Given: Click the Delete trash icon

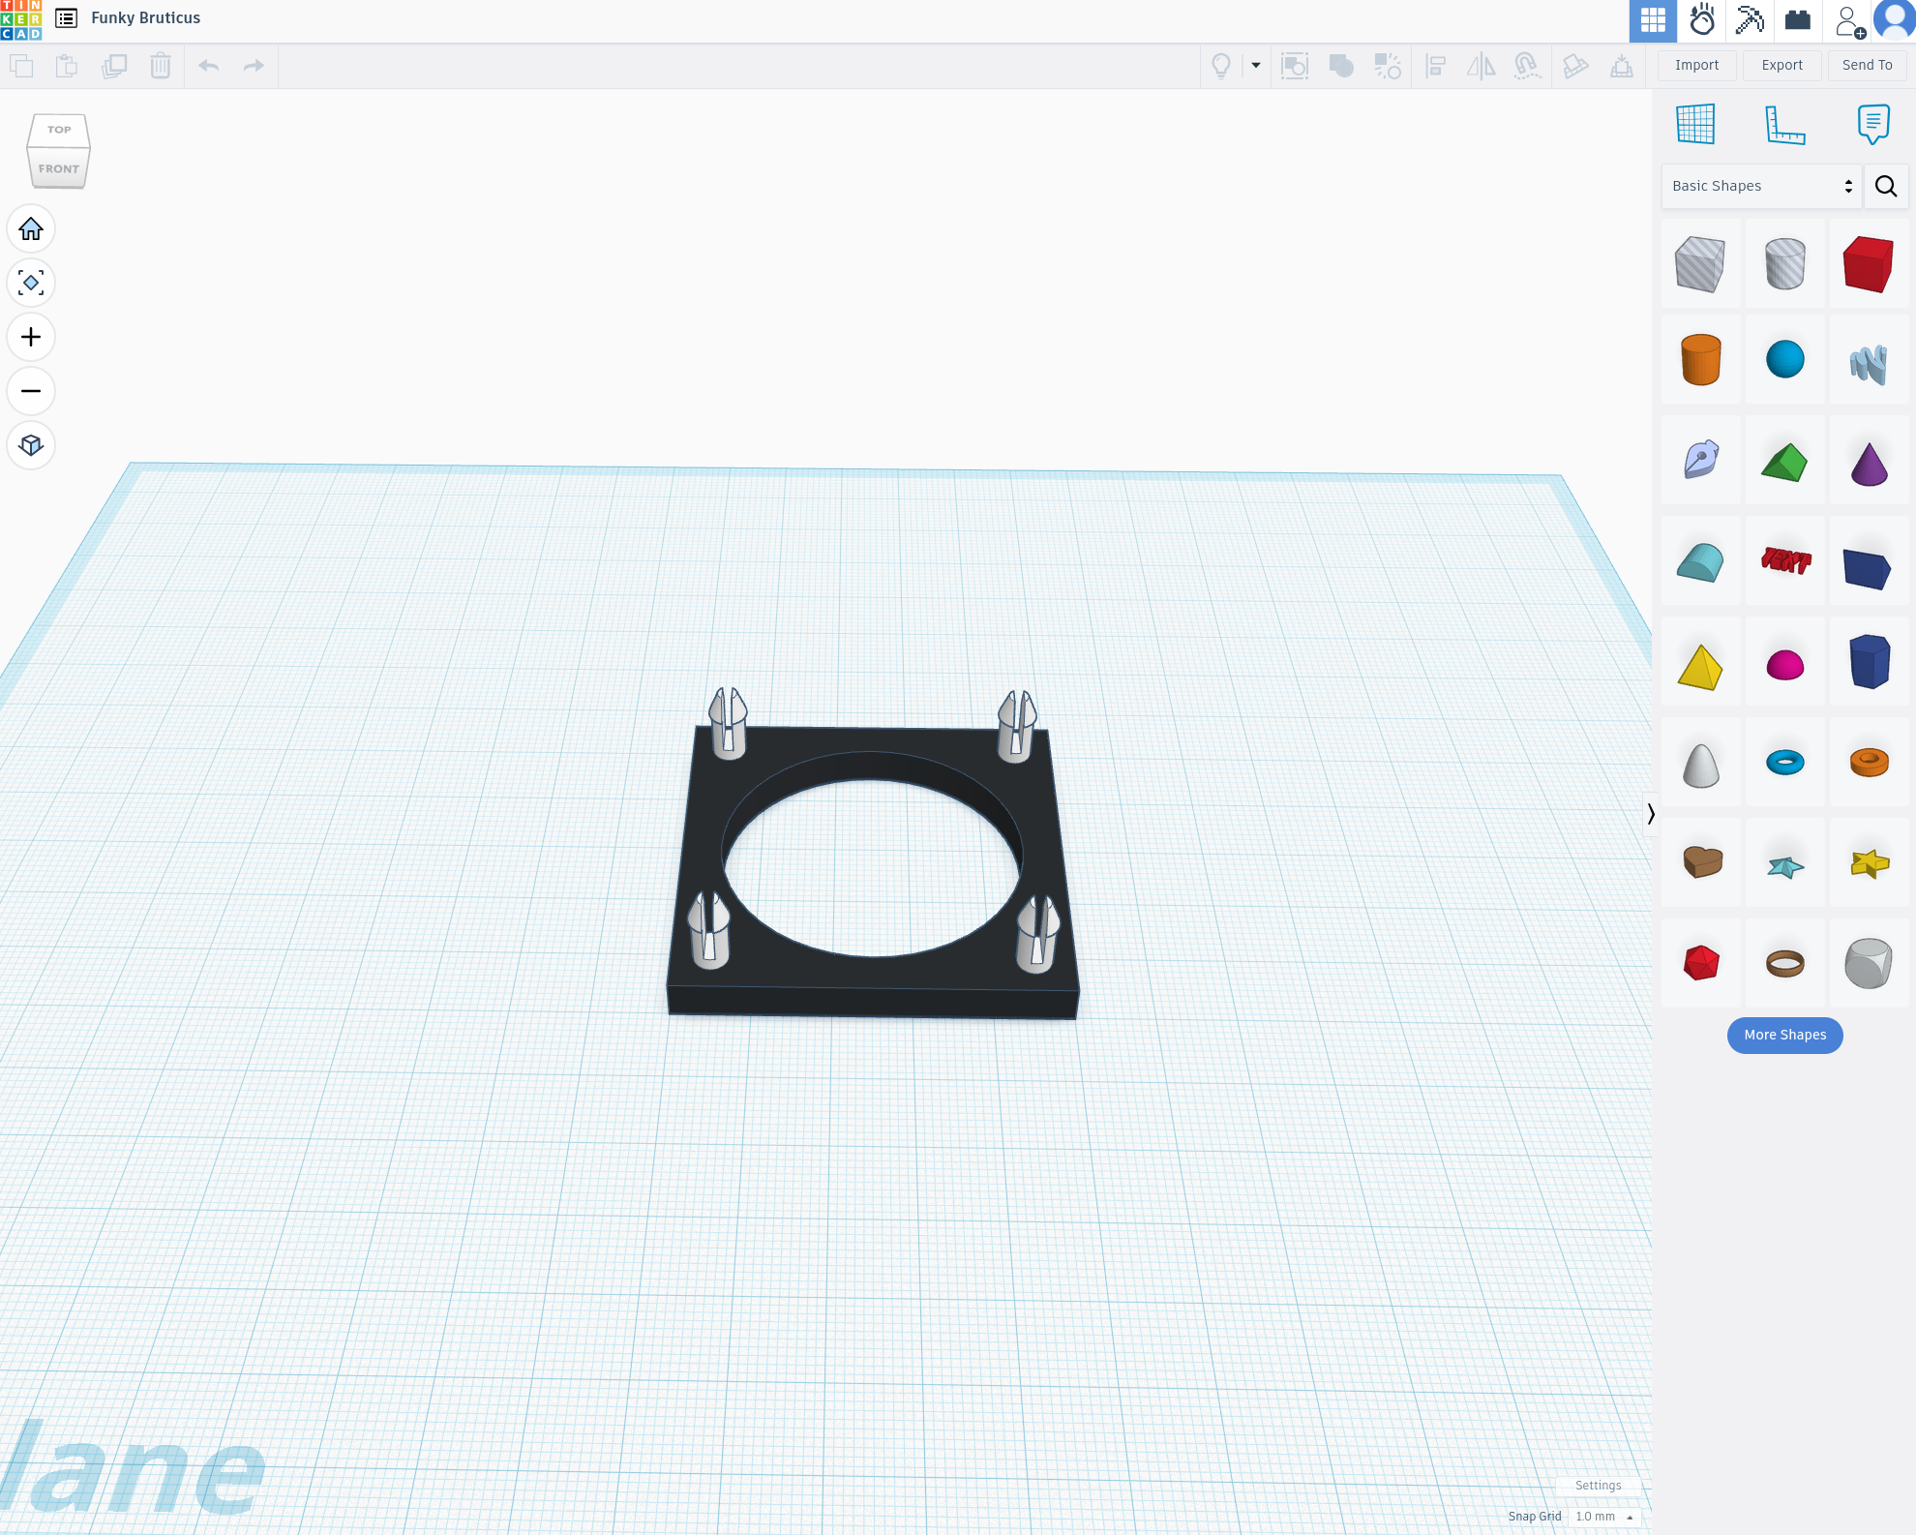Looking at the screenshot, I should coord(161,66).
